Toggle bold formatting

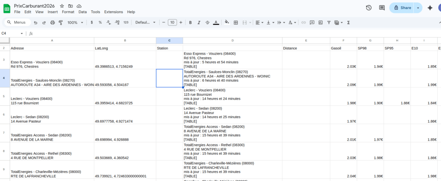point(190,22)
